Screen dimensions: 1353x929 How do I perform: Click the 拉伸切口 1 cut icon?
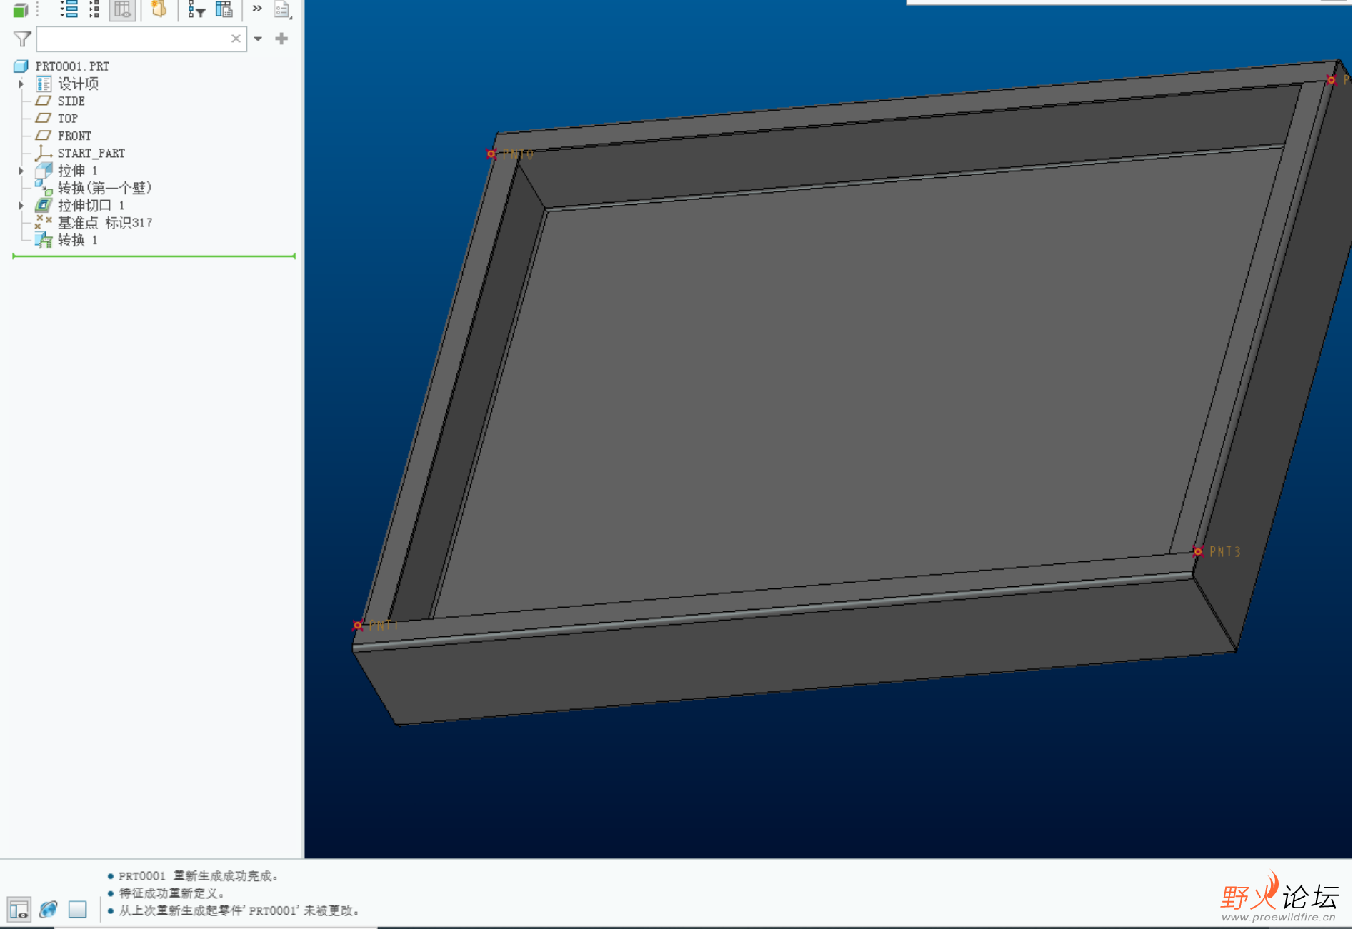click(x=44, y=205)
